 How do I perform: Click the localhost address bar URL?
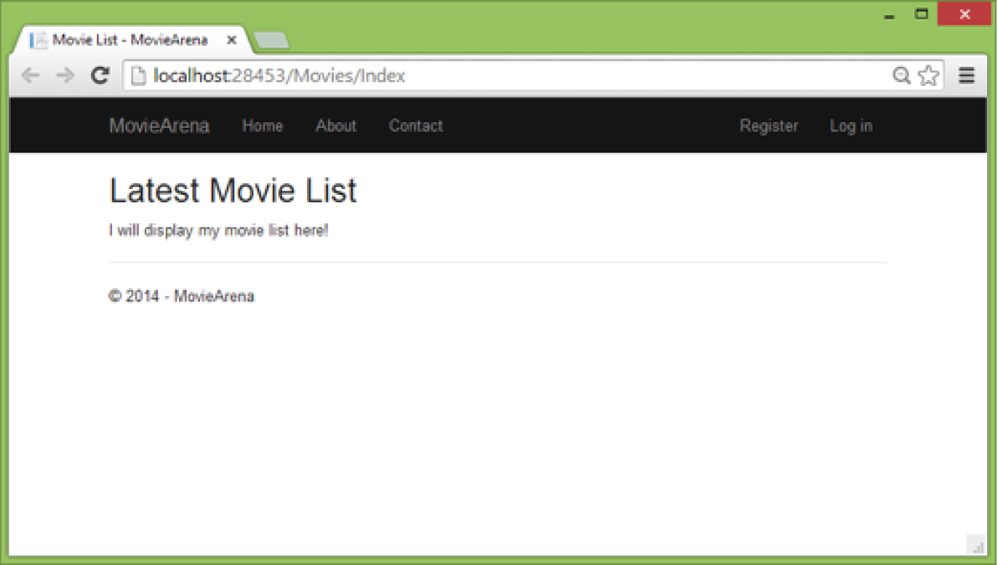279,76
